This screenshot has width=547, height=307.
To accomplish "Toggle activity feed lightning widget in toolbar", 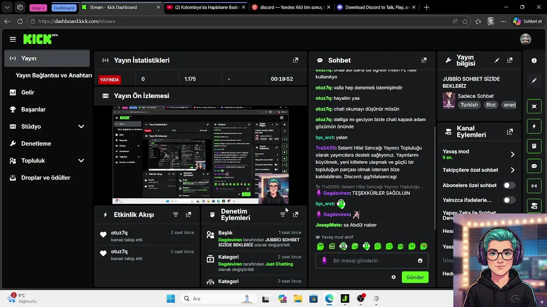I will pos(534,127).
